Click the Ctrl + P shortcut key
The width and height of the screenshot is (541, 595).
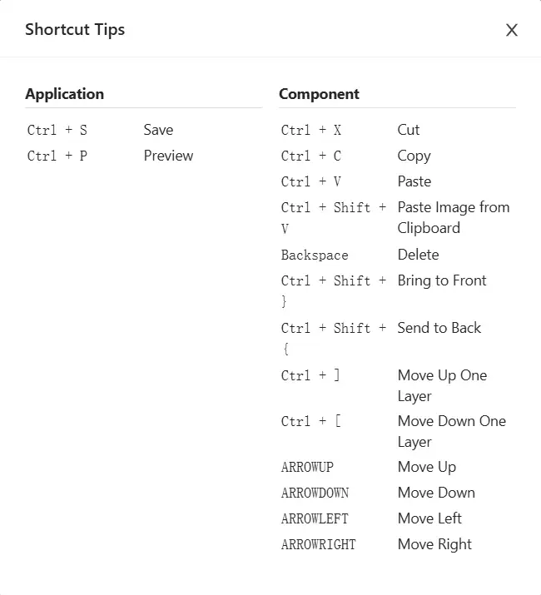[57, 156]
